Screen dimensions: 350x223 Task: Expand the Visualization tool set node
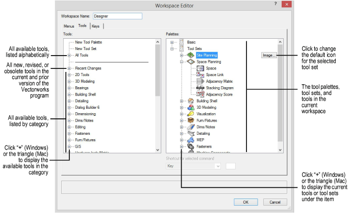point(182,114)
